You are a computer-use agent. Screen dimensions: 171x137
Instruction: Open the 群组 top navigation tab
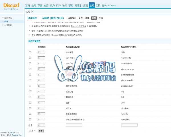pyautogui.click(x=71, y=5)
